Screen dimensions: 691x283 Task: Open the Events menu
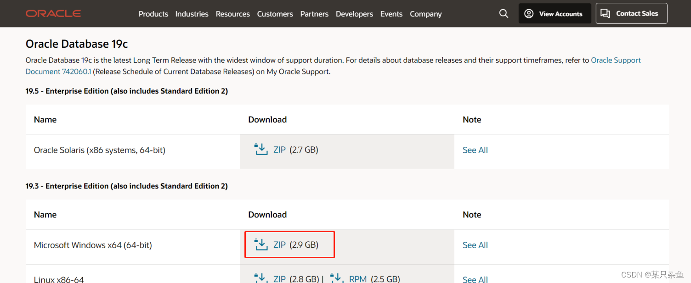point(391,14)
